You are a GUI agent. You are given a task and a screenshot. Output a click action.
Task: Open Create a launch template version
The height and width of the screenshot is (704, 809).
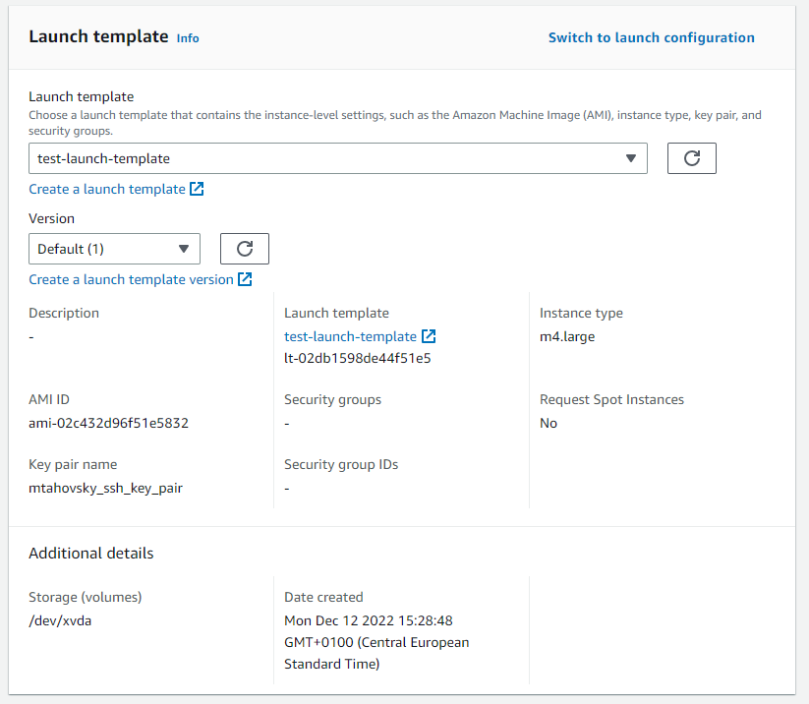[x=133, y=278]
